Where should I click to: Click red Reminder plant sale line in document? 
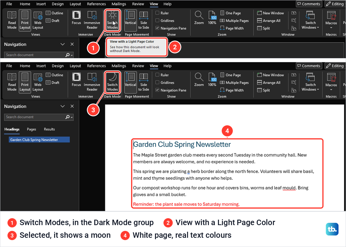186,204
